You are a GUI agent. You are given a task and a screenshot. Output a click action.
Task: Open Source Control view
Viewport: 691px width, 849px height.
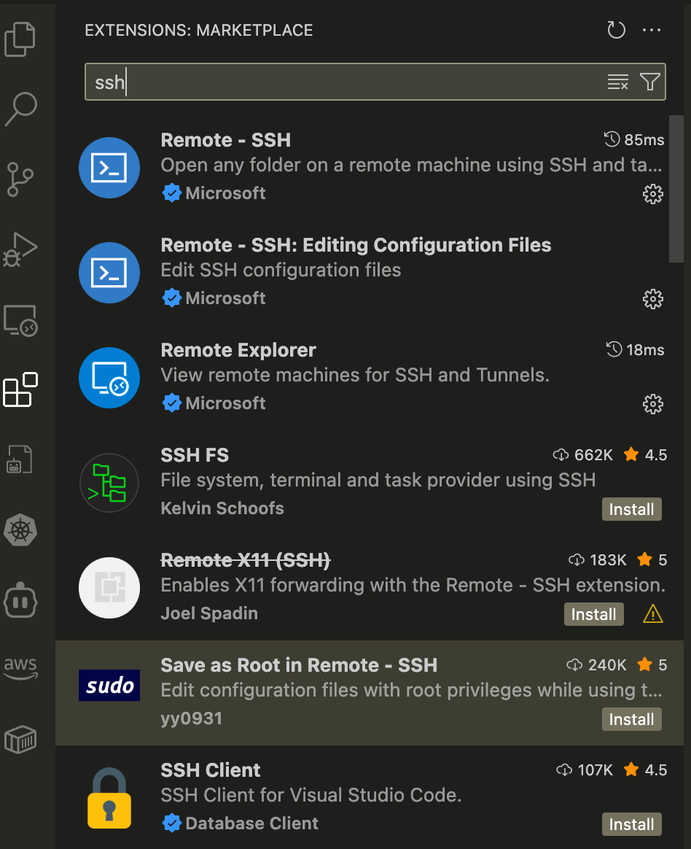20,179
